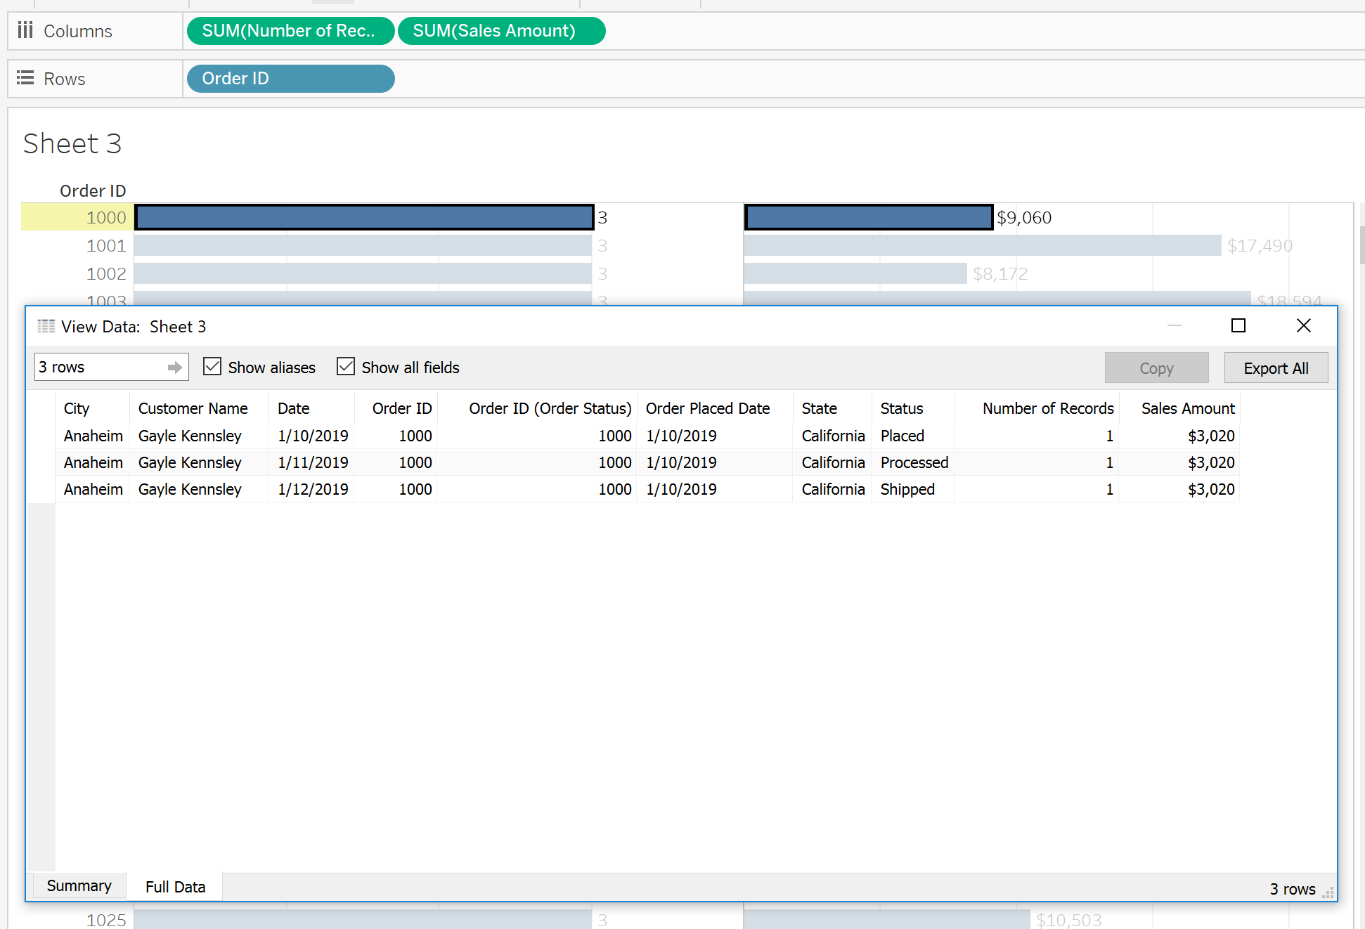Click the 1/12/2019 date cell
Screen dimensions: 1365x929
click(313, 489)
